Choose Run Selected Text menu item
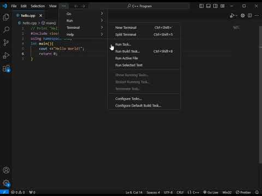The image size is (262, 196). pyautogui.click(x=144, y=65)
